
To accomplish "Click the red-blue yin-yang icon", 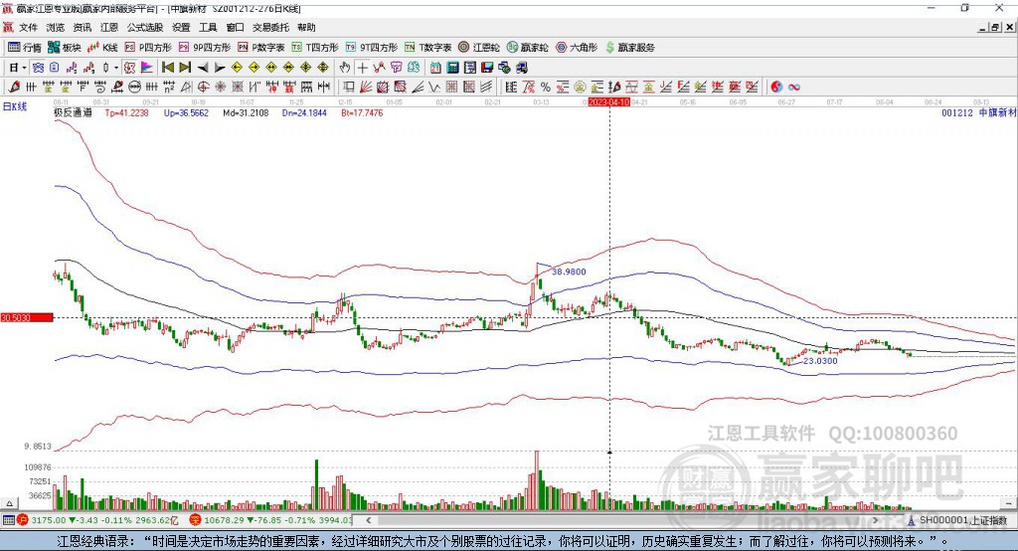I will 776,87.
